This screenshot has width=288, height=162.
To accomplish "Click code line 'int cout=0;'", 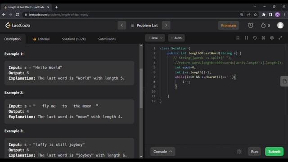I will pyautogui.click(x=185, y=67).
